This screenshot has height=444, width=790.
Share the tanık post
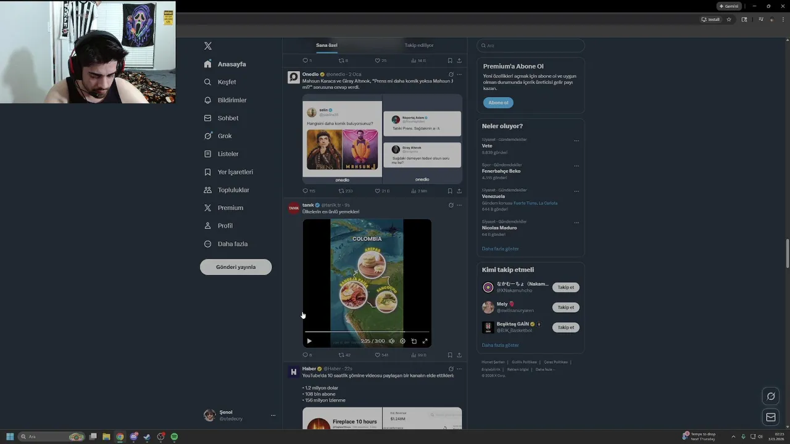tap(459, 355)
